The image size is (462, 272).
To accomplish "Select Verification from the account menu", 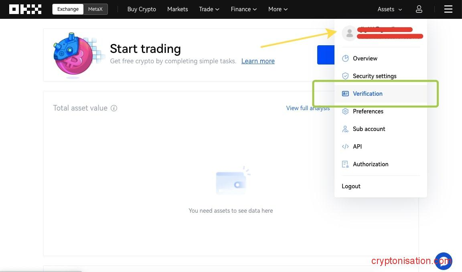I will pyautogui.click(x=367, y=94).
